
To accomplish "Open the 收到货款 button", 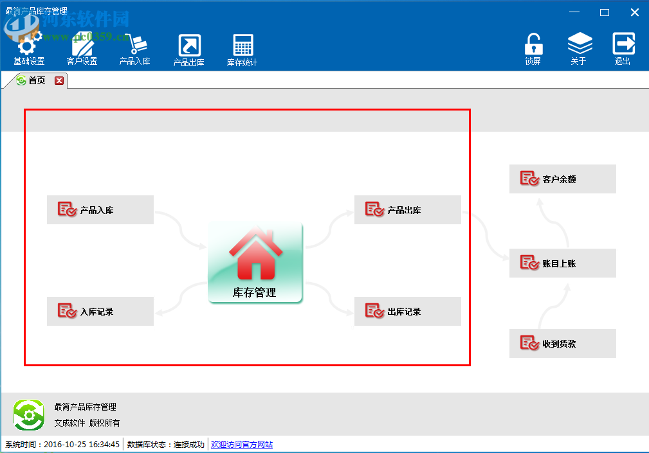I will pos(563,344).
